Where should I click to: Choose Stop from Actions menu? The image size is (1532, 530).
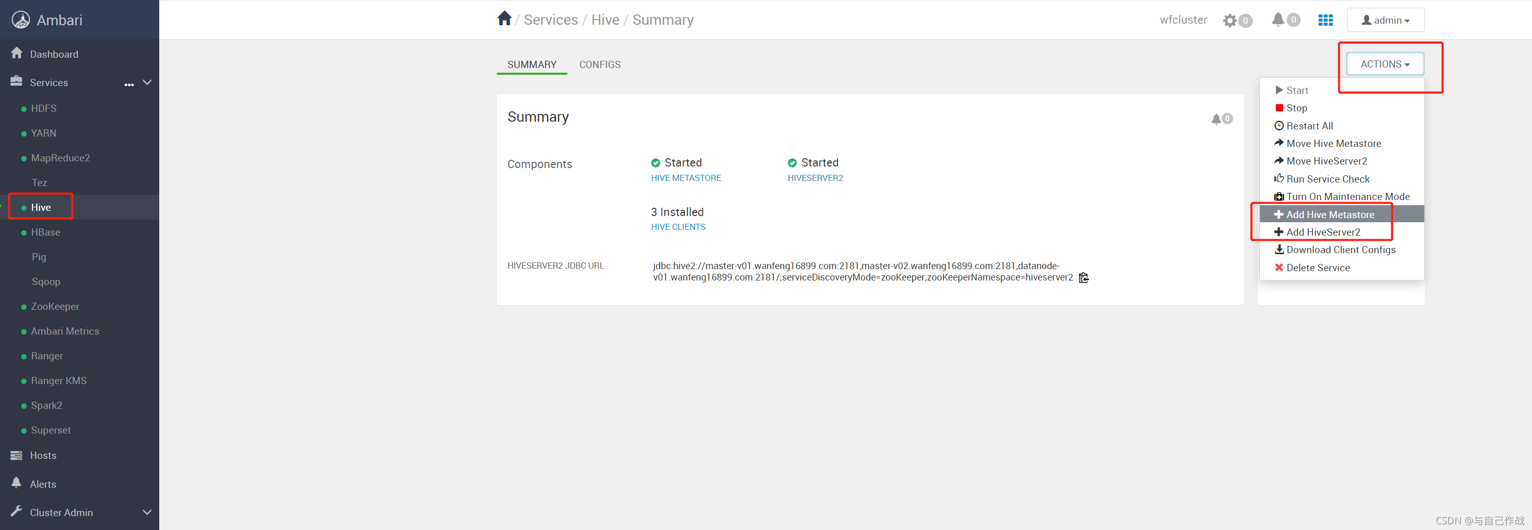[1342, 108]
